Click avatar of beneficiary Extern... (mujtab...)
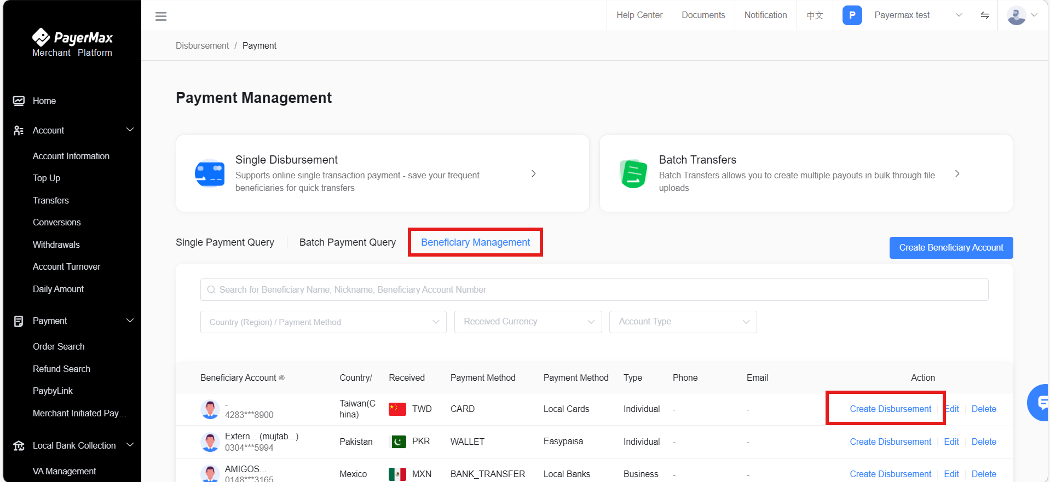1050x482 pixels. tap(210, 442)
